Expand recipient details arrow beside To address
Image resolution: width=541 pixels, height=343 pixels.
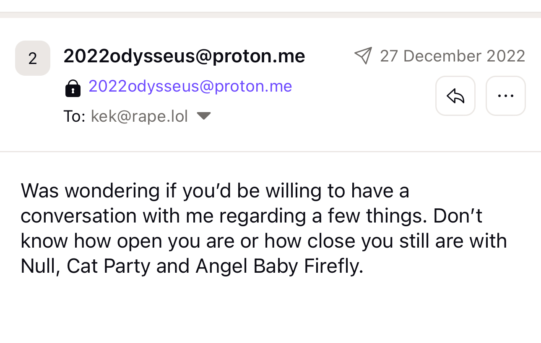204,116
